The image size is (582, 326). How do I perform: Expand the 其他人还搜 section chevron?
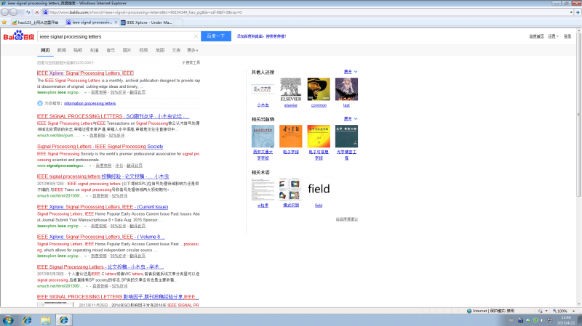pyautogui.click(x=356, y=71)
